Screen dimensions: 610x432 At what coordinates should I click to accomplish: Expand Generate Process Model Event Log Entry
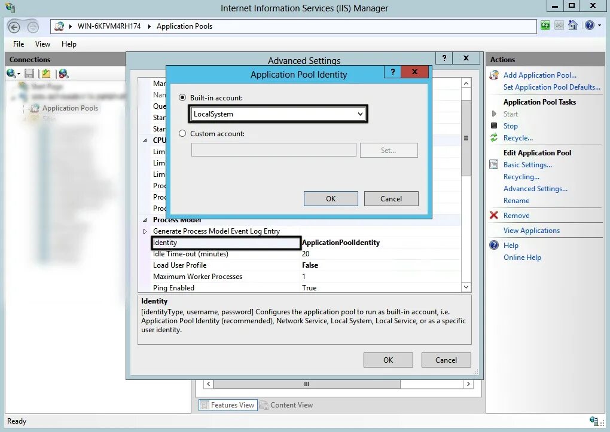(x=145, y=231)
